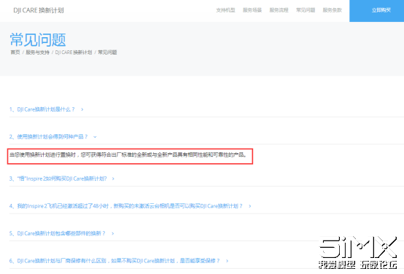Click chevron at end of question 6
This screenshot has width=404, height=274.
click(227, 261)
